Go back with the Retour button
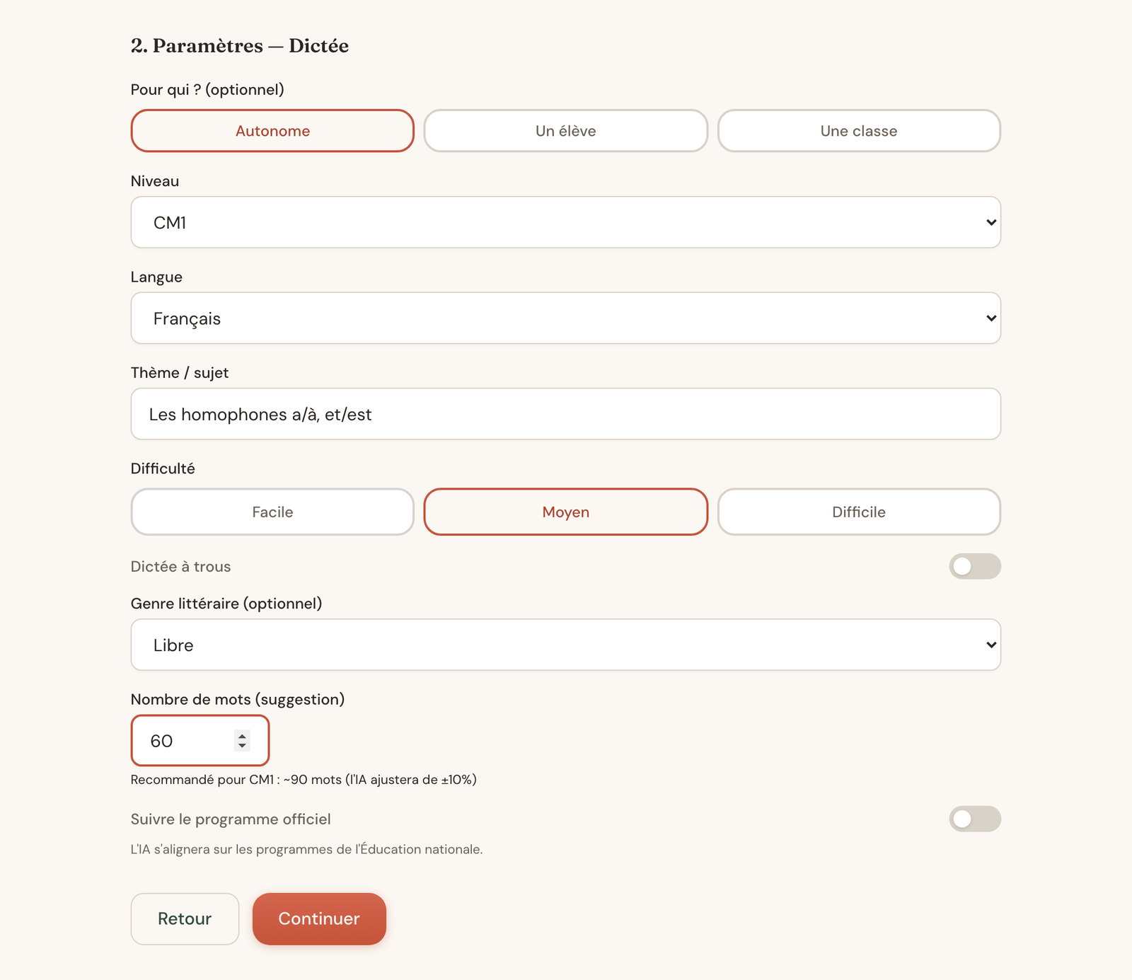The height and width of the screenshot is (980, 1132). 185,918
